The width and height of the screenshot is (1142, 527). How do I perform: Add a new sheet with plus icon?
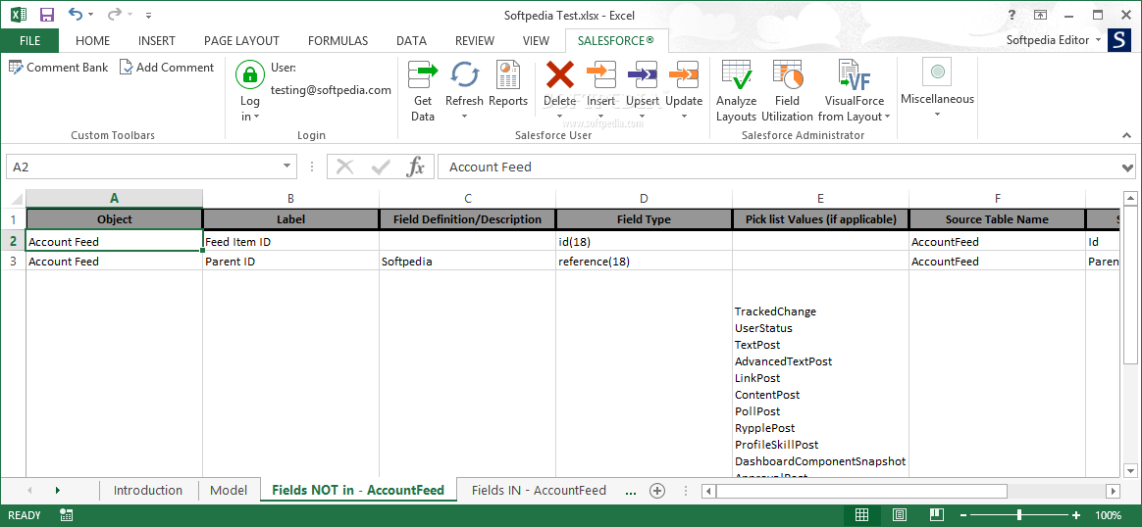pos(657,490)
